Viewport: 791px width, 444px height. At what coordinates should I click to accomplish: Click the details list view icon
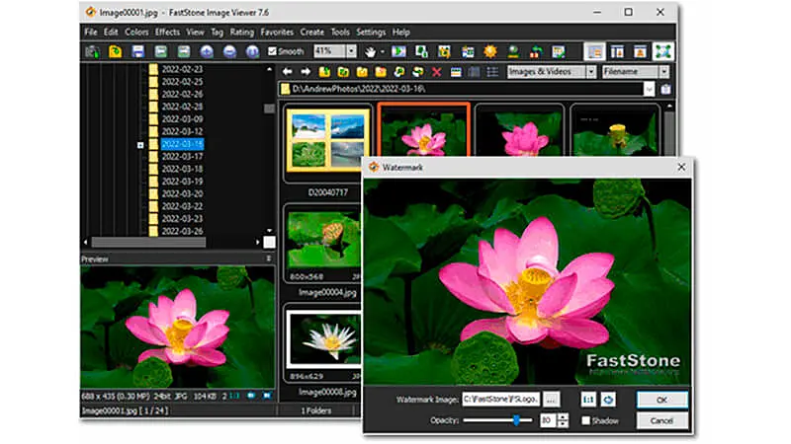[492, 72]
